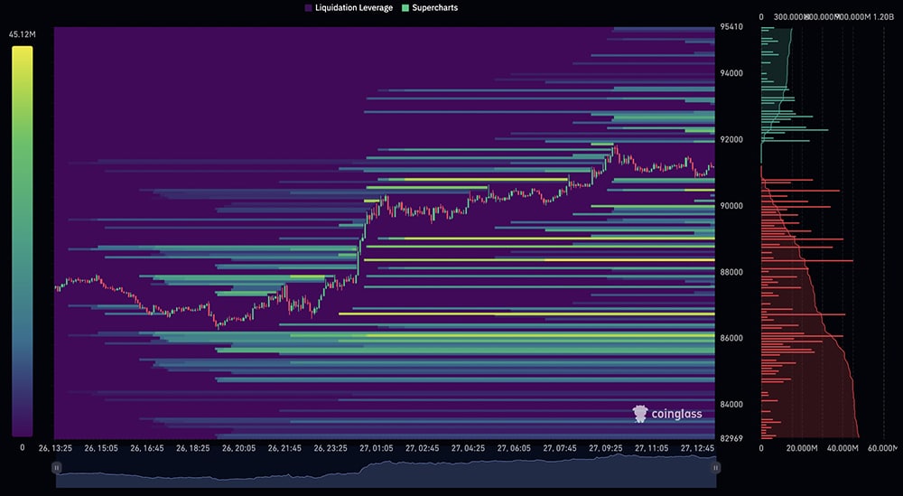The image size is (903, 496).
Task: Click the purple Liquidation Leverage legend swatch
Action: coord(309,7)
